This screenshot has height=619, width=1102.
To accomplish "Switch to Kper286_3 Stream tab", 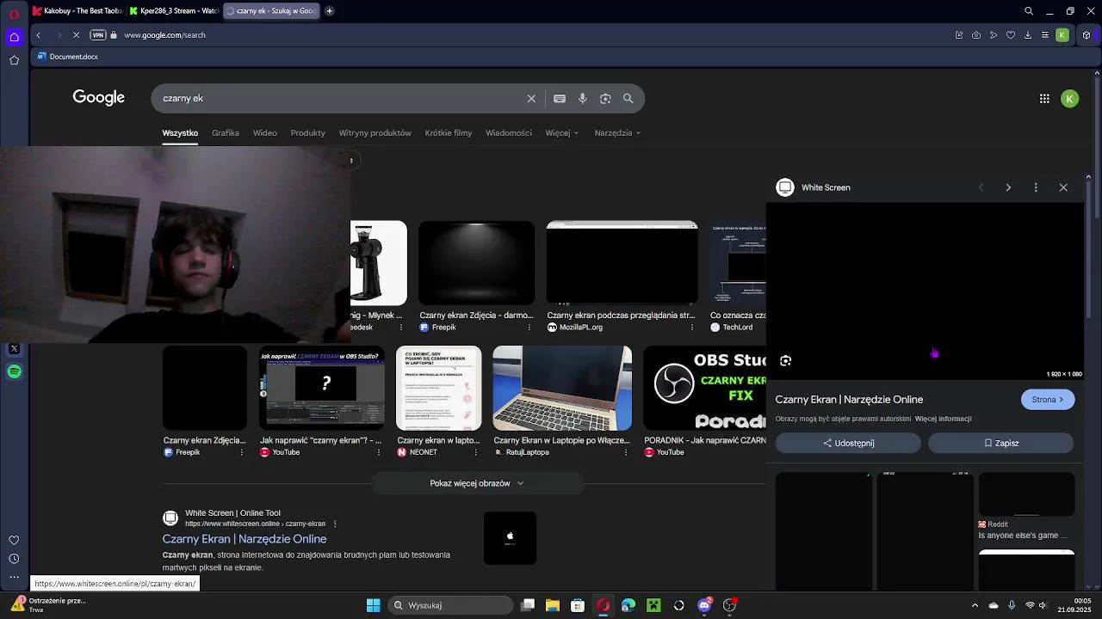I will click(x=174, y=11).
